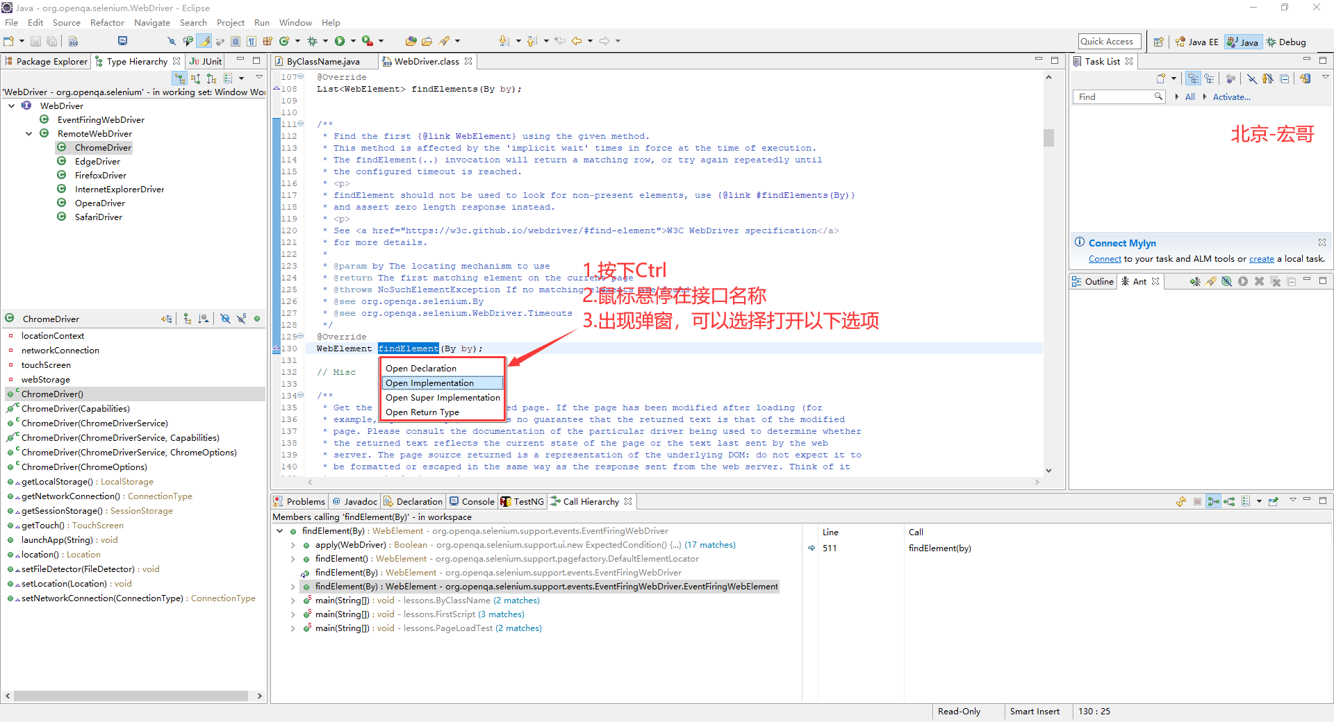The image size is (1334, 722).
Task: Switch to Outline tab
Action: point(1093,281)
